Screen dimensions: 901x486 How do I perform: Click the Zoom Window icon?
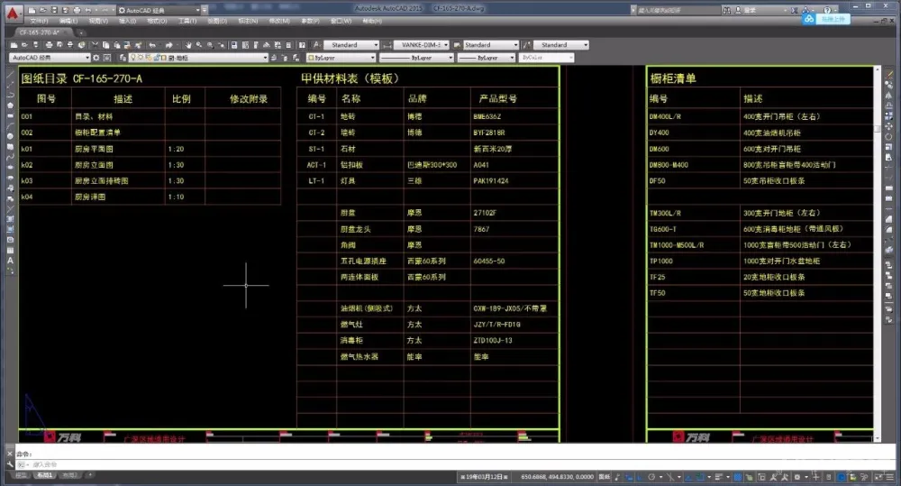point(210,45)
